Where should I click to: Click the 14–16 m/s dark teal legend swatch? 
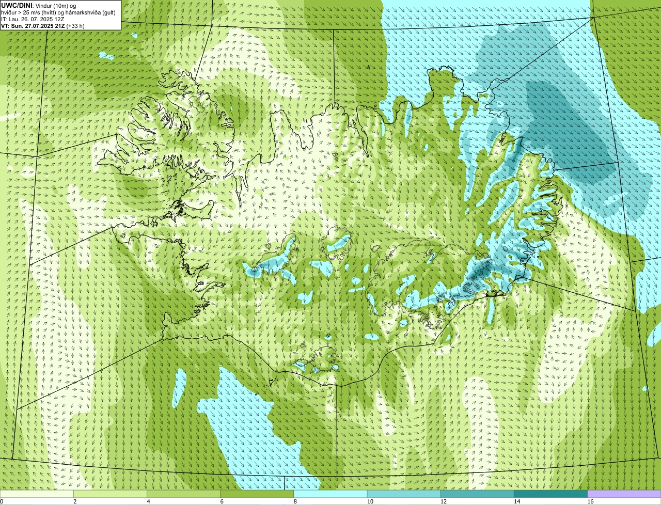point(551,494)
